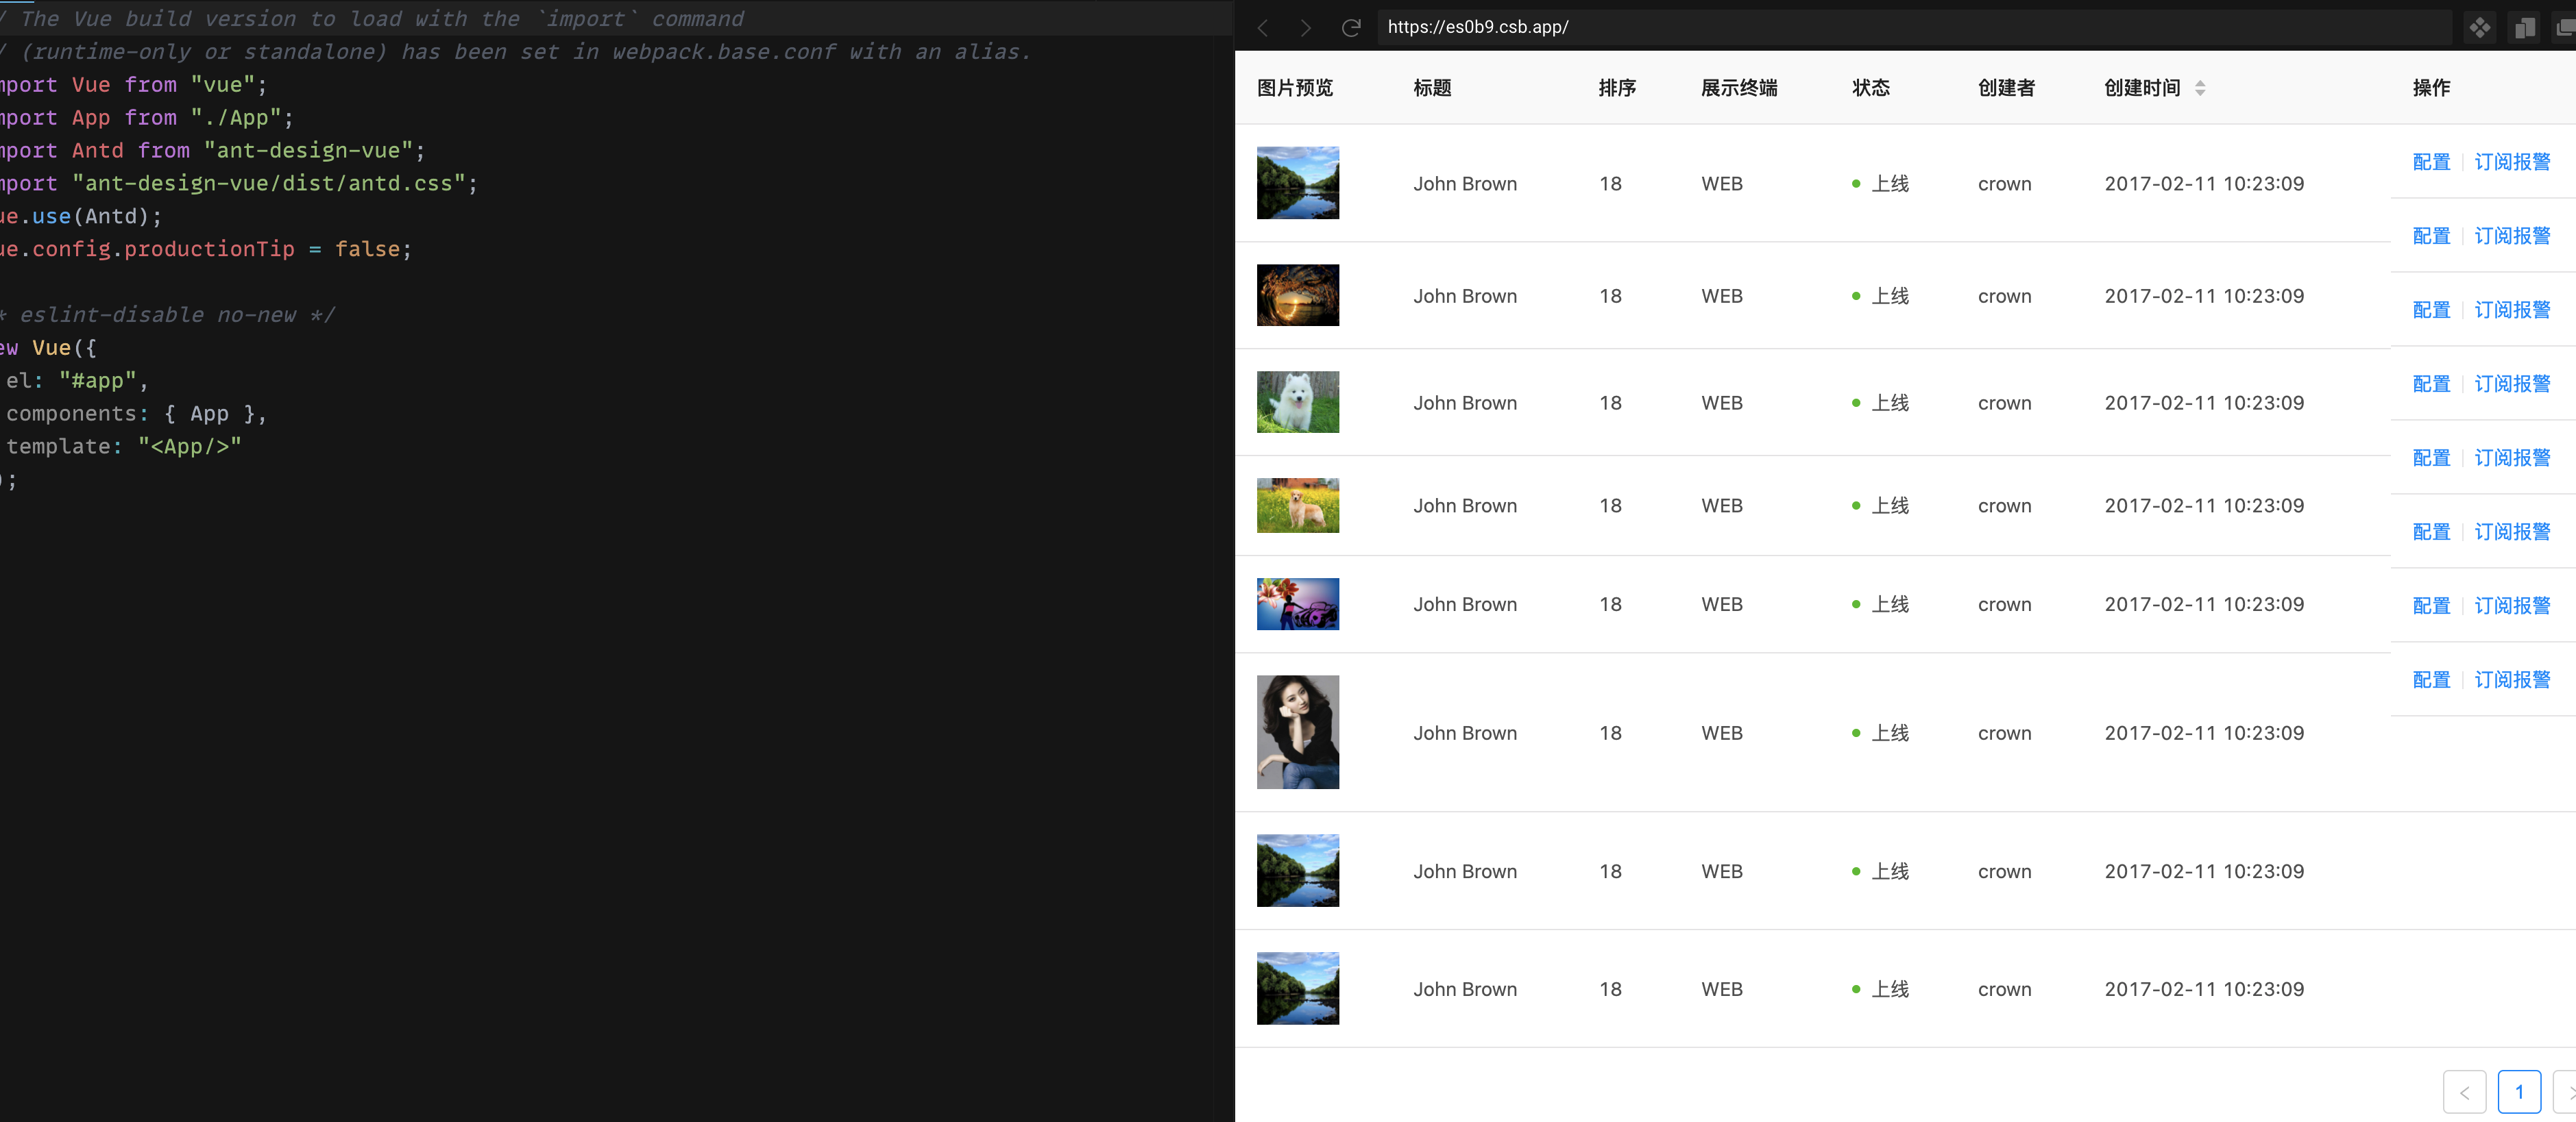Click the stacked-windows icon at the far top-right
Image resolution: width=2576 pixels, height=1122 pixels.
pos(2565,27)
